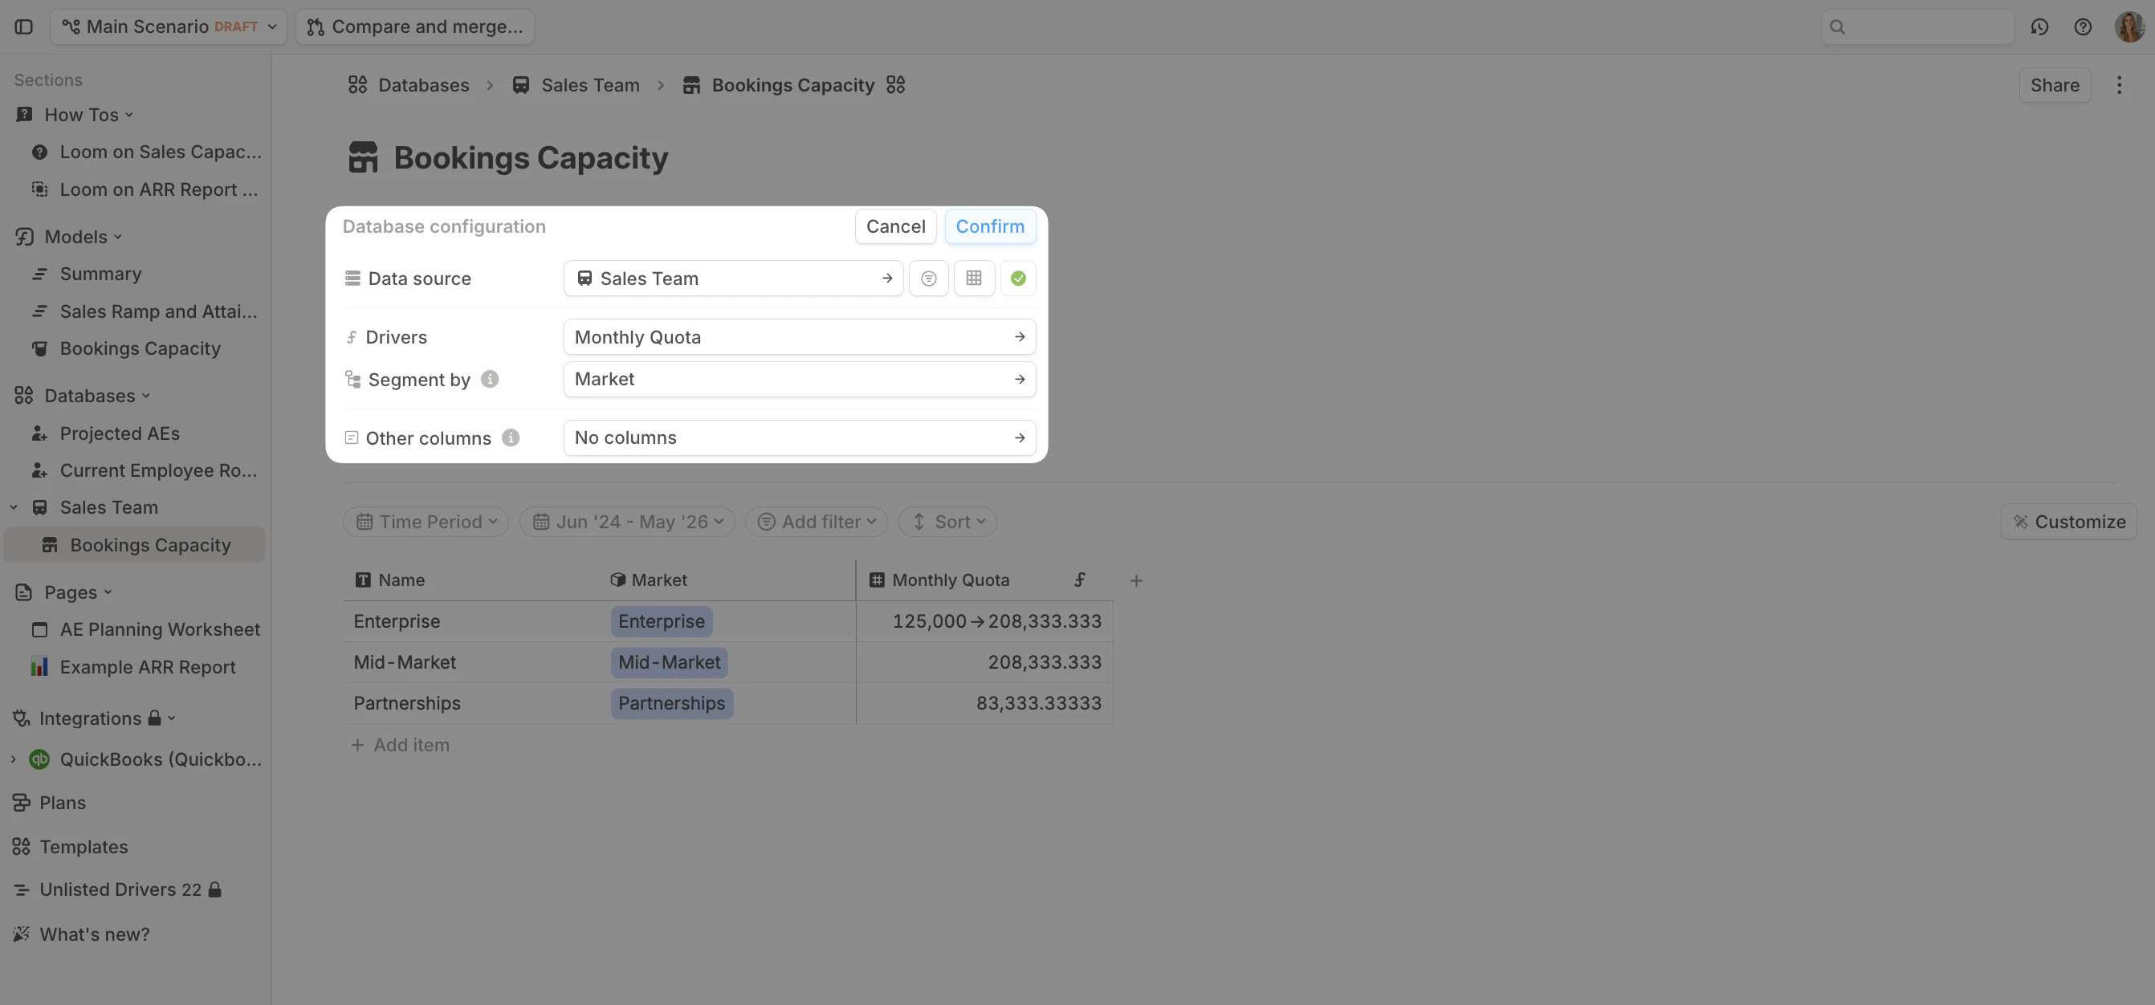Click the info icon beside Segment by
The image size is (2155, 1005).
coord(491,380)
